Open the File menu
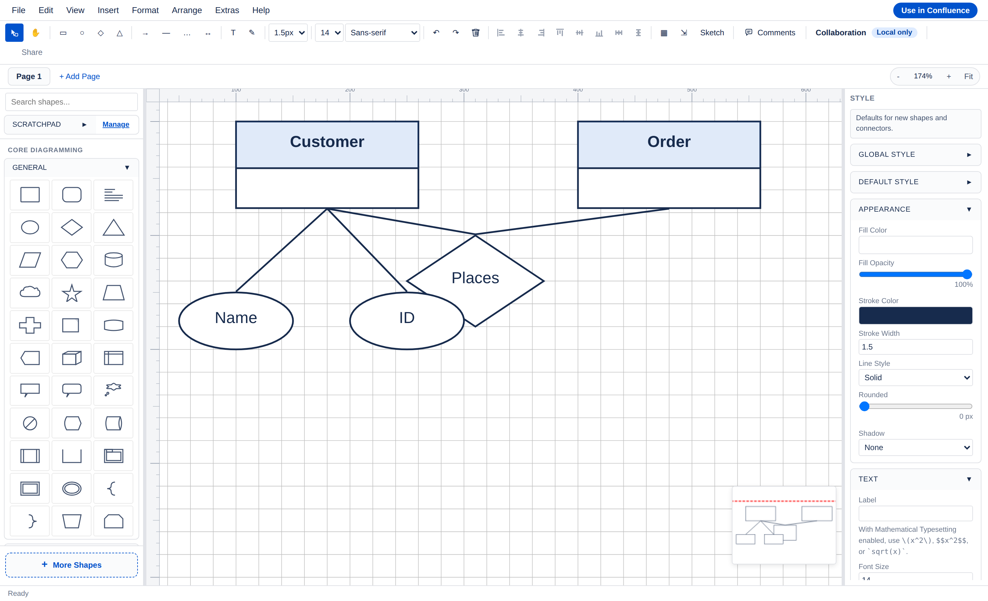Image resolution: width=988 pixels, height=601 pixels. coord(18,10)
